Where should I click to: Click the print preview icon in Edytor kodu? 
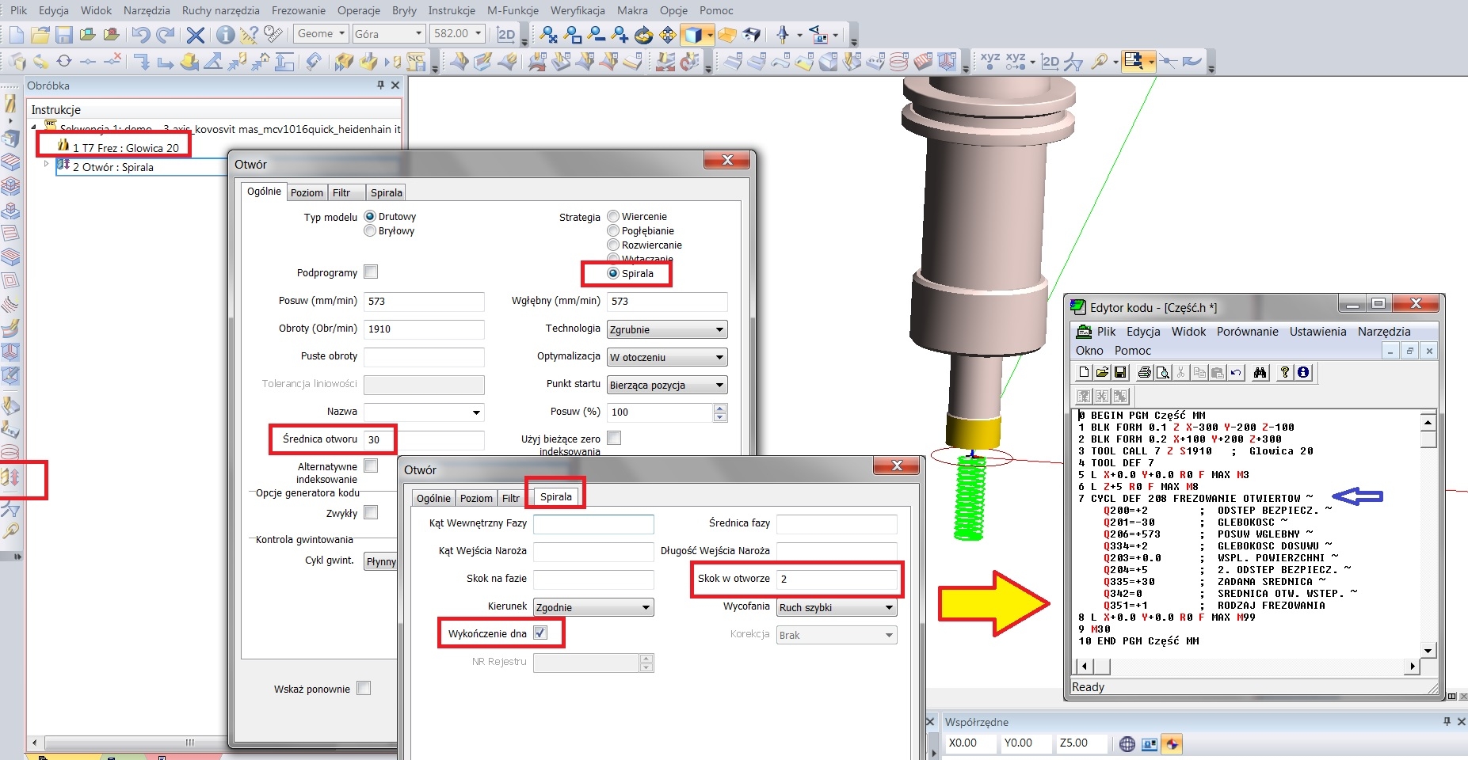click(1162, 372)
